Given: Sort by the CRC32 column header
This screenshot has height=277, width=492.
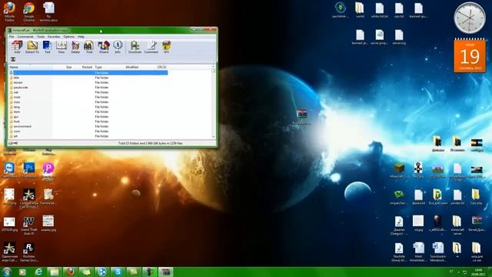Looking at the screenshot, I should (x=162, y=67).
